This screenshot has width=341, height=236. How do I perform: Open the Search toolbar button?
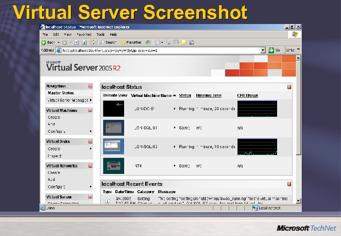[x=108, y=42]
